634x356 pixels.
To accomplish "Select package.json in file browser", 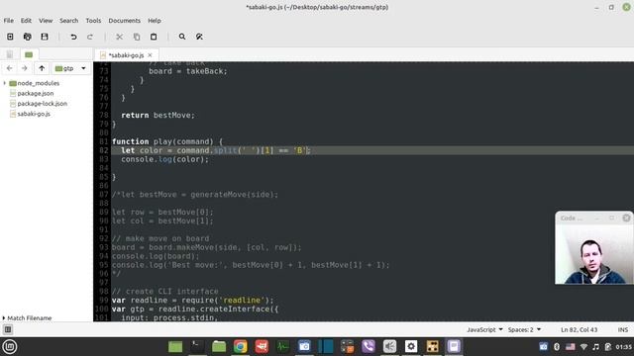I will (36, 93).
